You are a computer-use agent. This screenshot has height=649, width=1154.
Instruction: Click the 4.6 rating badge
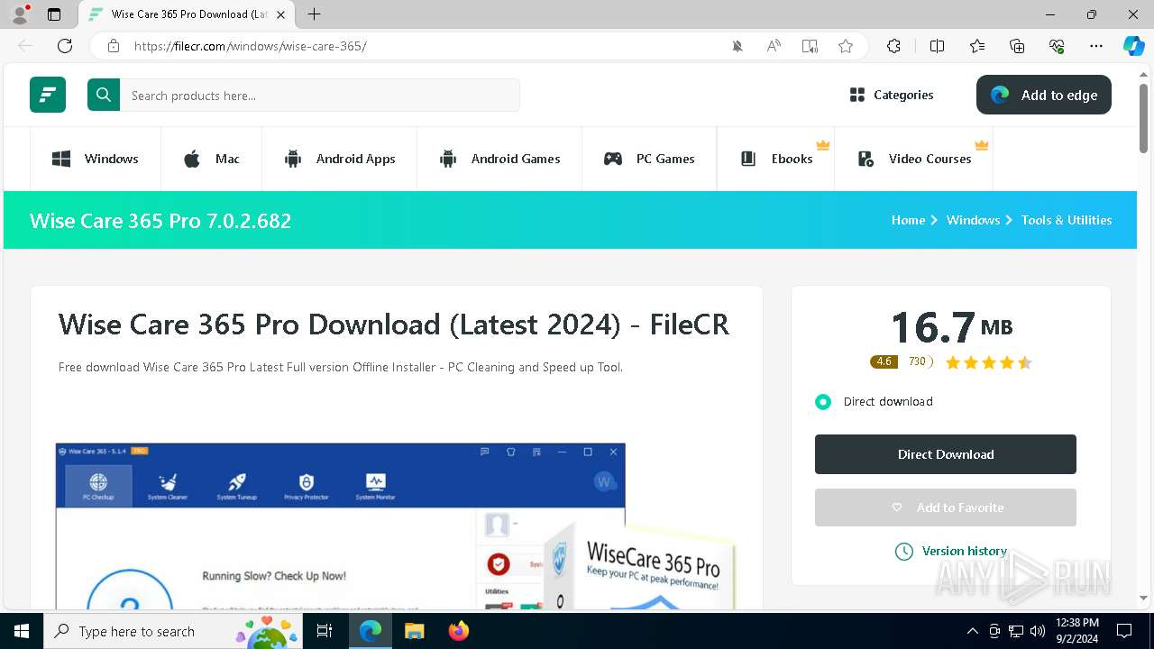[884, 361]
